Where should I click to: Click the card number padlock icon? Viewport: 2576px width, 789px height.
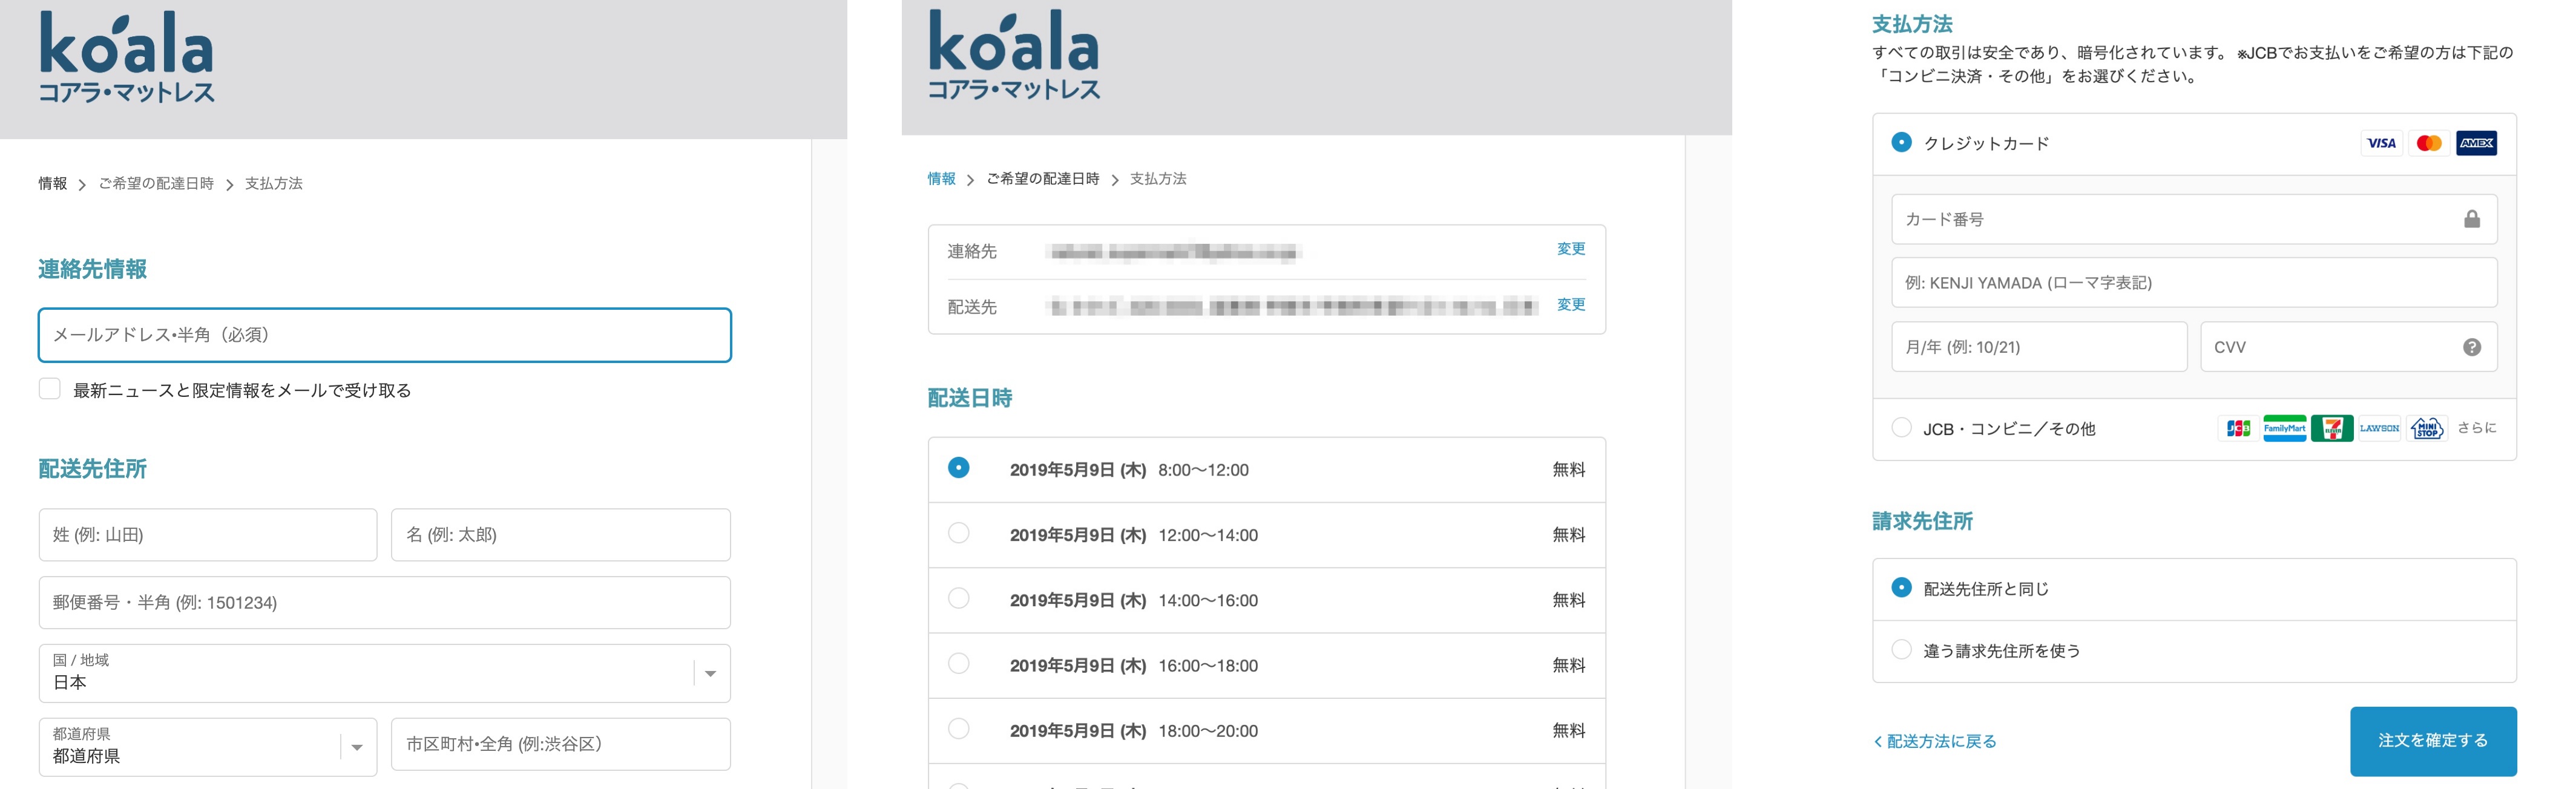click(x=2471, y=219)
